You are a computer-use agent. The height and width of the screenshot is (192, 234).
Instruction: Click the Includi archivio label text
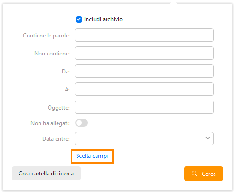tap(103, 19)
